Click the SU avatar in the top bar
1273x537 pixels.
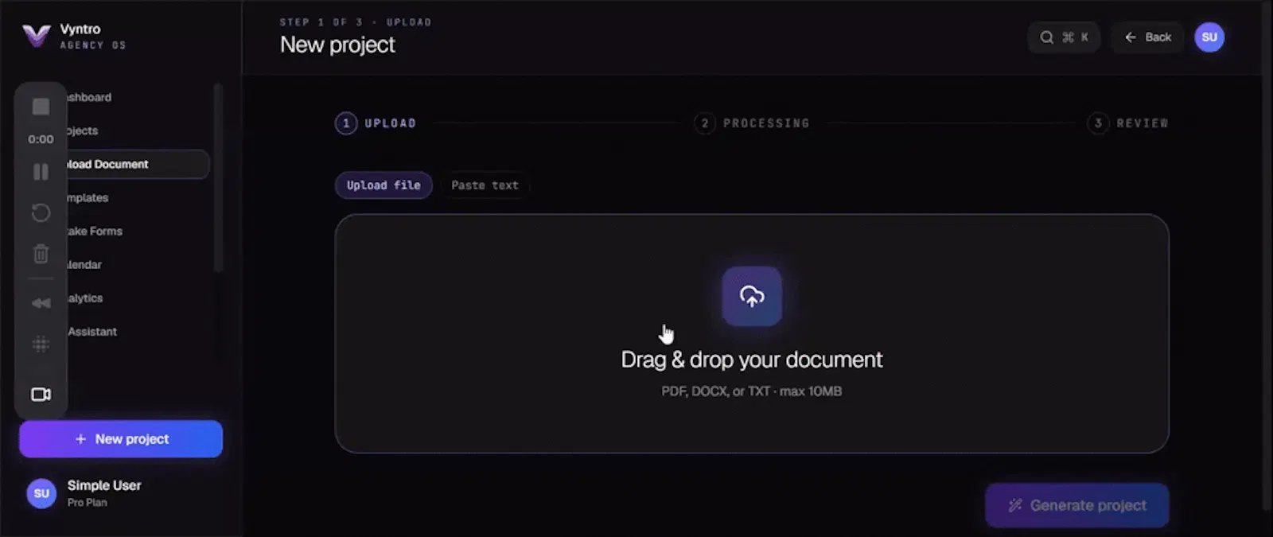point(1209,37)
